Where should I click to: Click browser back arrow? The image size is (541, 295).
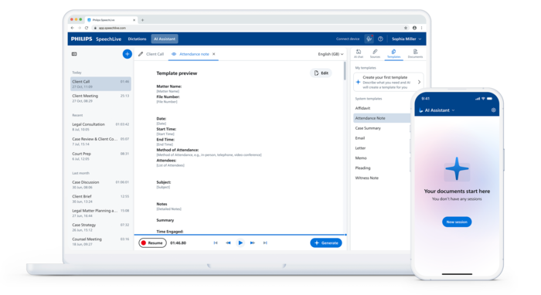(x=72, y=28)
